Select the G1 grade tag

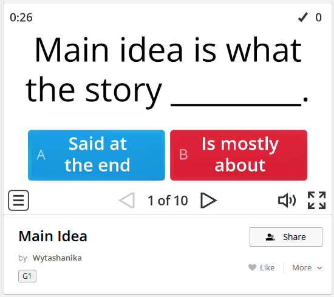pos(27,276)
